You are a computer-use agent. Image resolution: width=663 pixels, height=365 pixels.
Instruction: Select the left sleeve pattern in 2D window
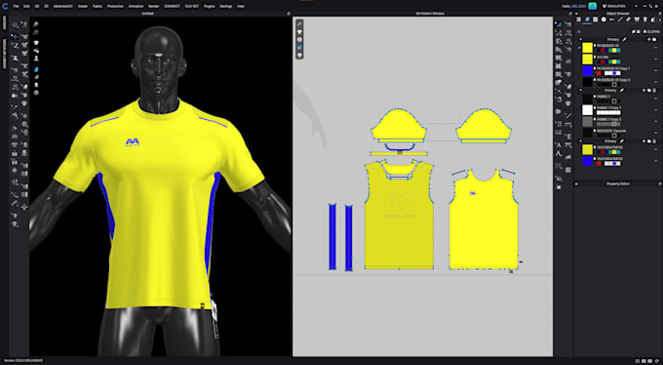tap(399, 125)
